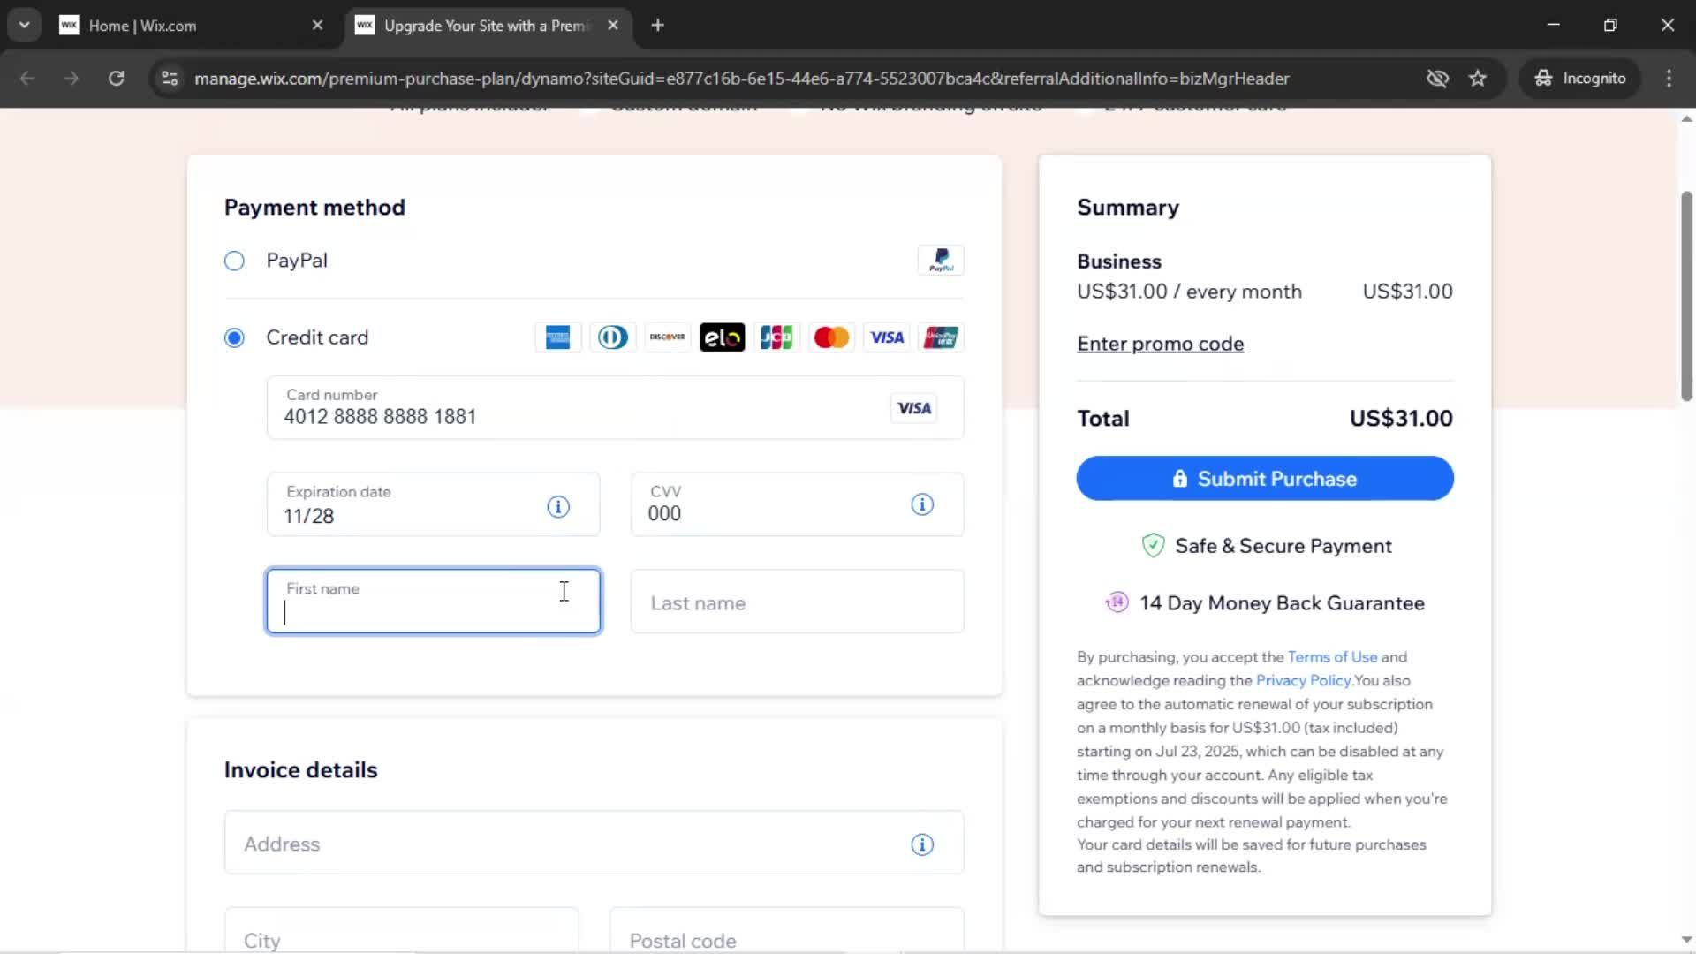Focus the First name field

(433, 602)
